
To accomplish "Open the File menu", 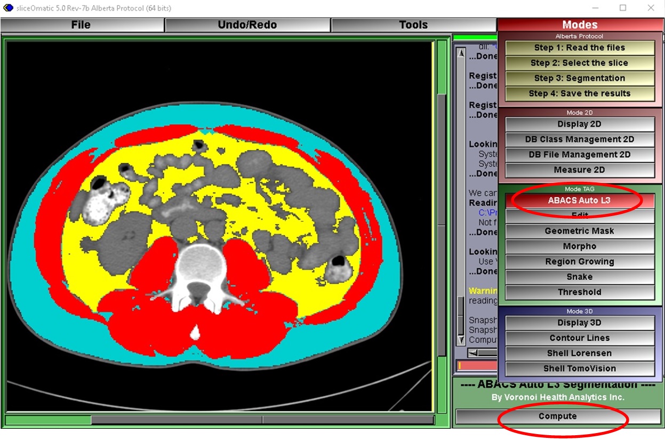I will click(x=81, y=25).
